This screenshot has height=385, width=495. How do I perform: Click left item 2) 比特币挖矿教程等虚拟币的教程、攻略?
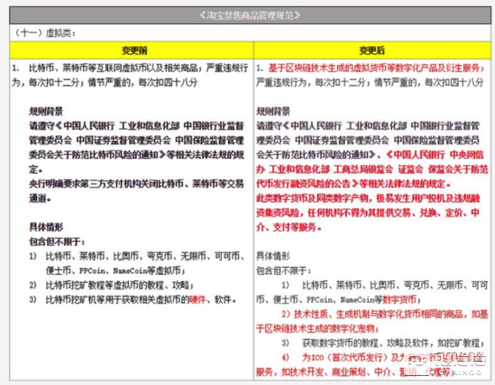click(111, 285)
